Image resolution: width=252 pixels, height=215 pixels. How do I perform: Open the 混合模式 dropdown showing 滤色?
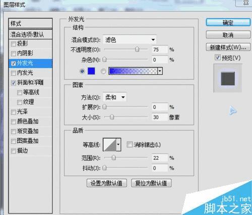130,40
